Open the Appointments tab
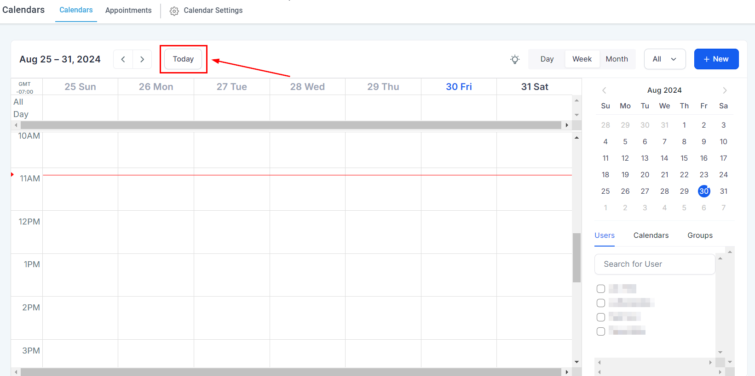The width and height of the screenshot is (755, 376). point(128,11)
